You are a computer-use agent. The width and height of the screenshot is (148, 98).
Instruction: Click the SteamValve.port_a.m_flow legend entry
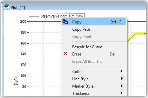click(56, 16)
